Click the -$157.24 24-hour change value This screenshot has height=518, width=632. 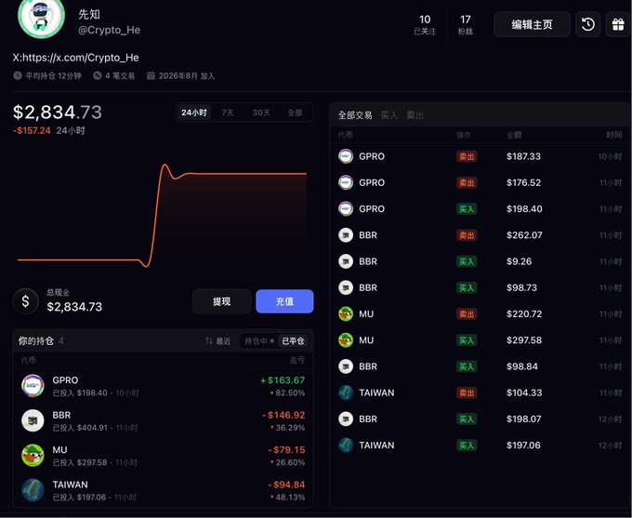coord(32,130)
